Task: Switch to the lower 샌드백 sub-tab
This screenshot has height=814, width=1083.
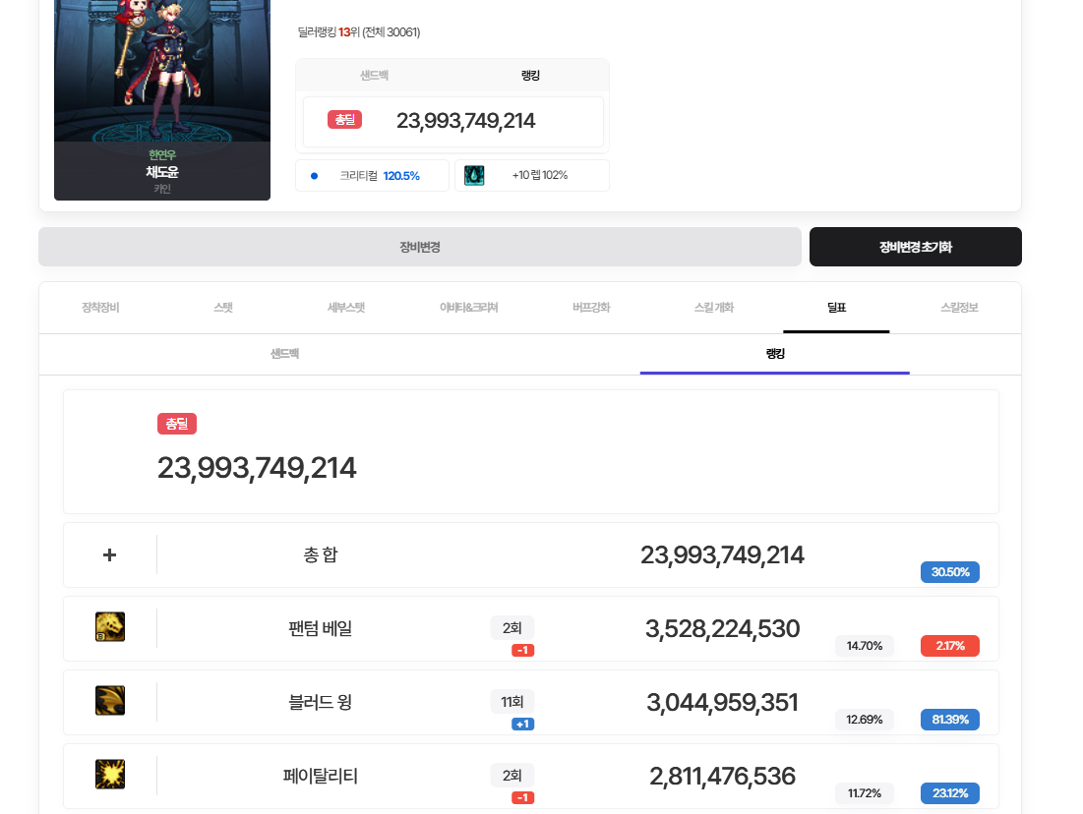Action: pyautogui.click(x=284, y=354)
